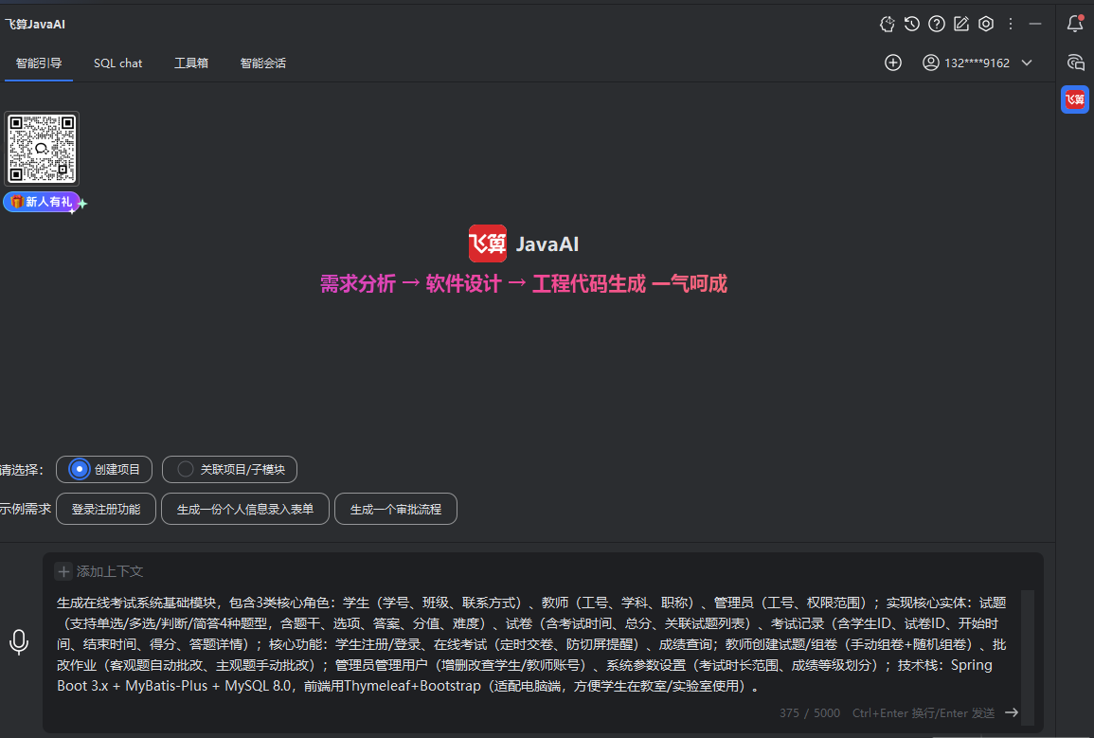
Task: Click the 添加上下文 plus icon
Action: [63, 571]
